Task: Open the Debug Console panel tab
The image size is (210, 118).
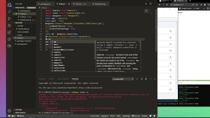Action: coord(63,79)
